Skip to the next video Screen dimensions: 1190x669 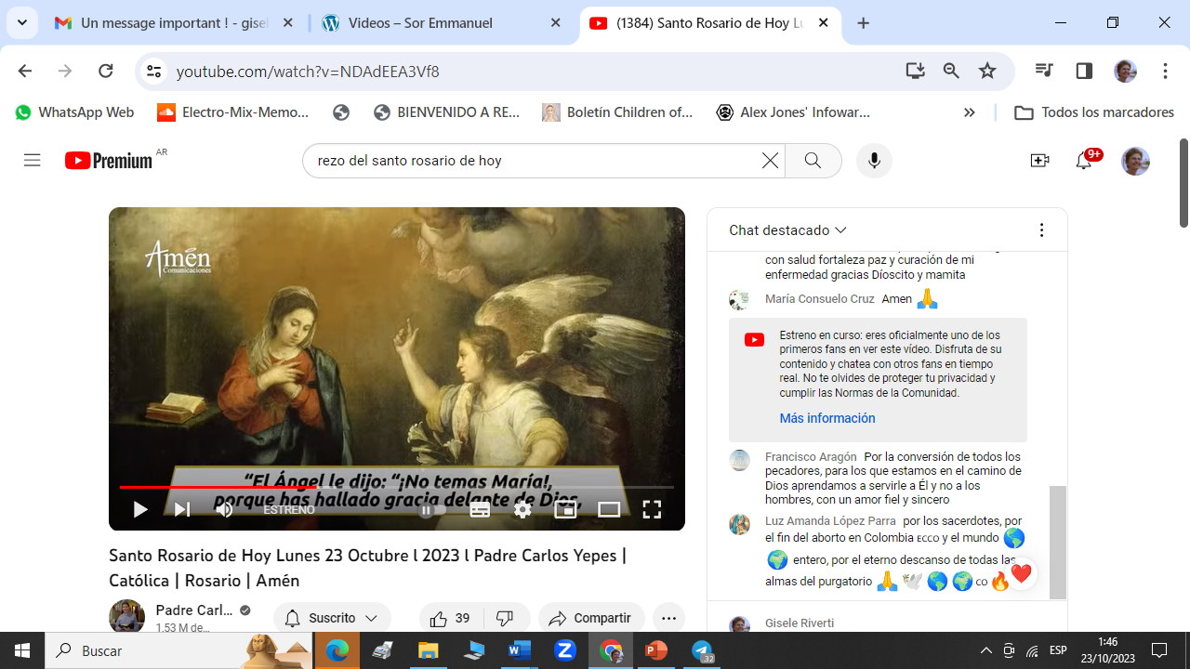click(182, 509)
